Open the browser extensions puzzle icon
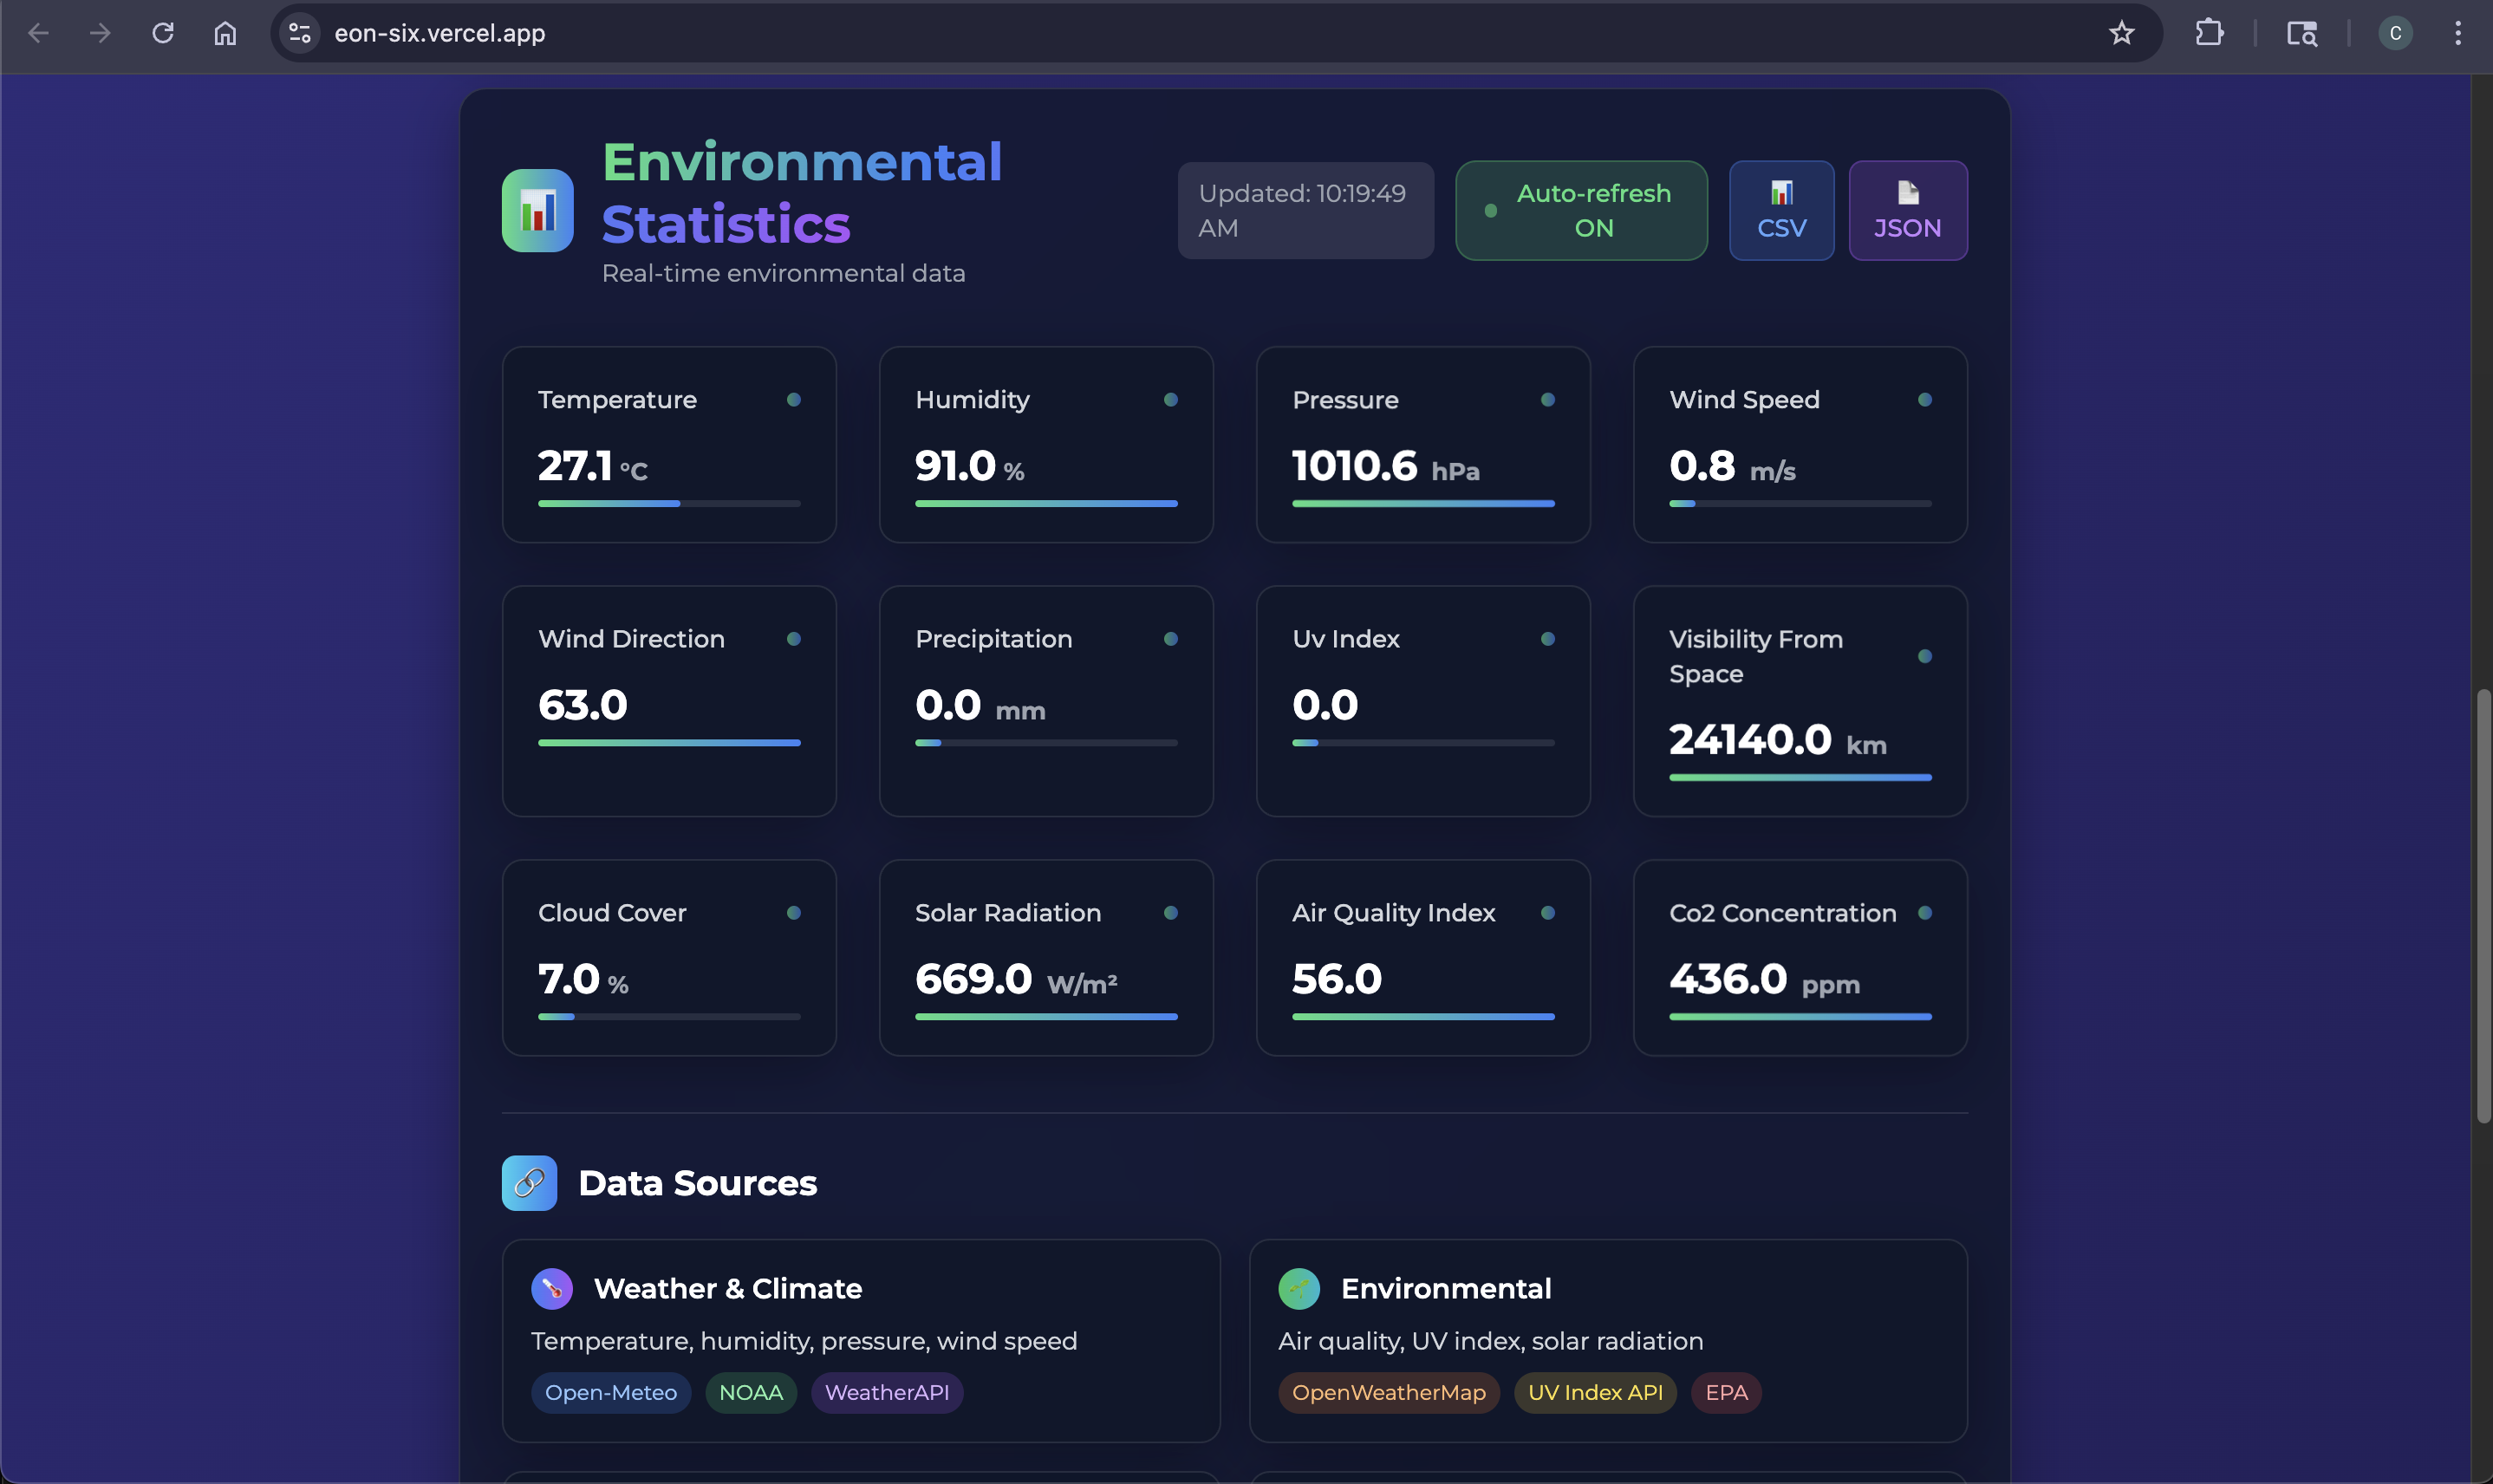 [2209, 33]
